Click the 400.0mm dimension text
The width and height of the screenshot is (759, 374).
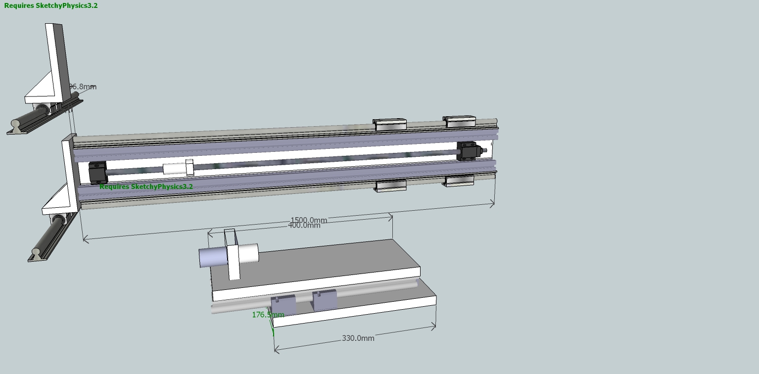[304, 226]
